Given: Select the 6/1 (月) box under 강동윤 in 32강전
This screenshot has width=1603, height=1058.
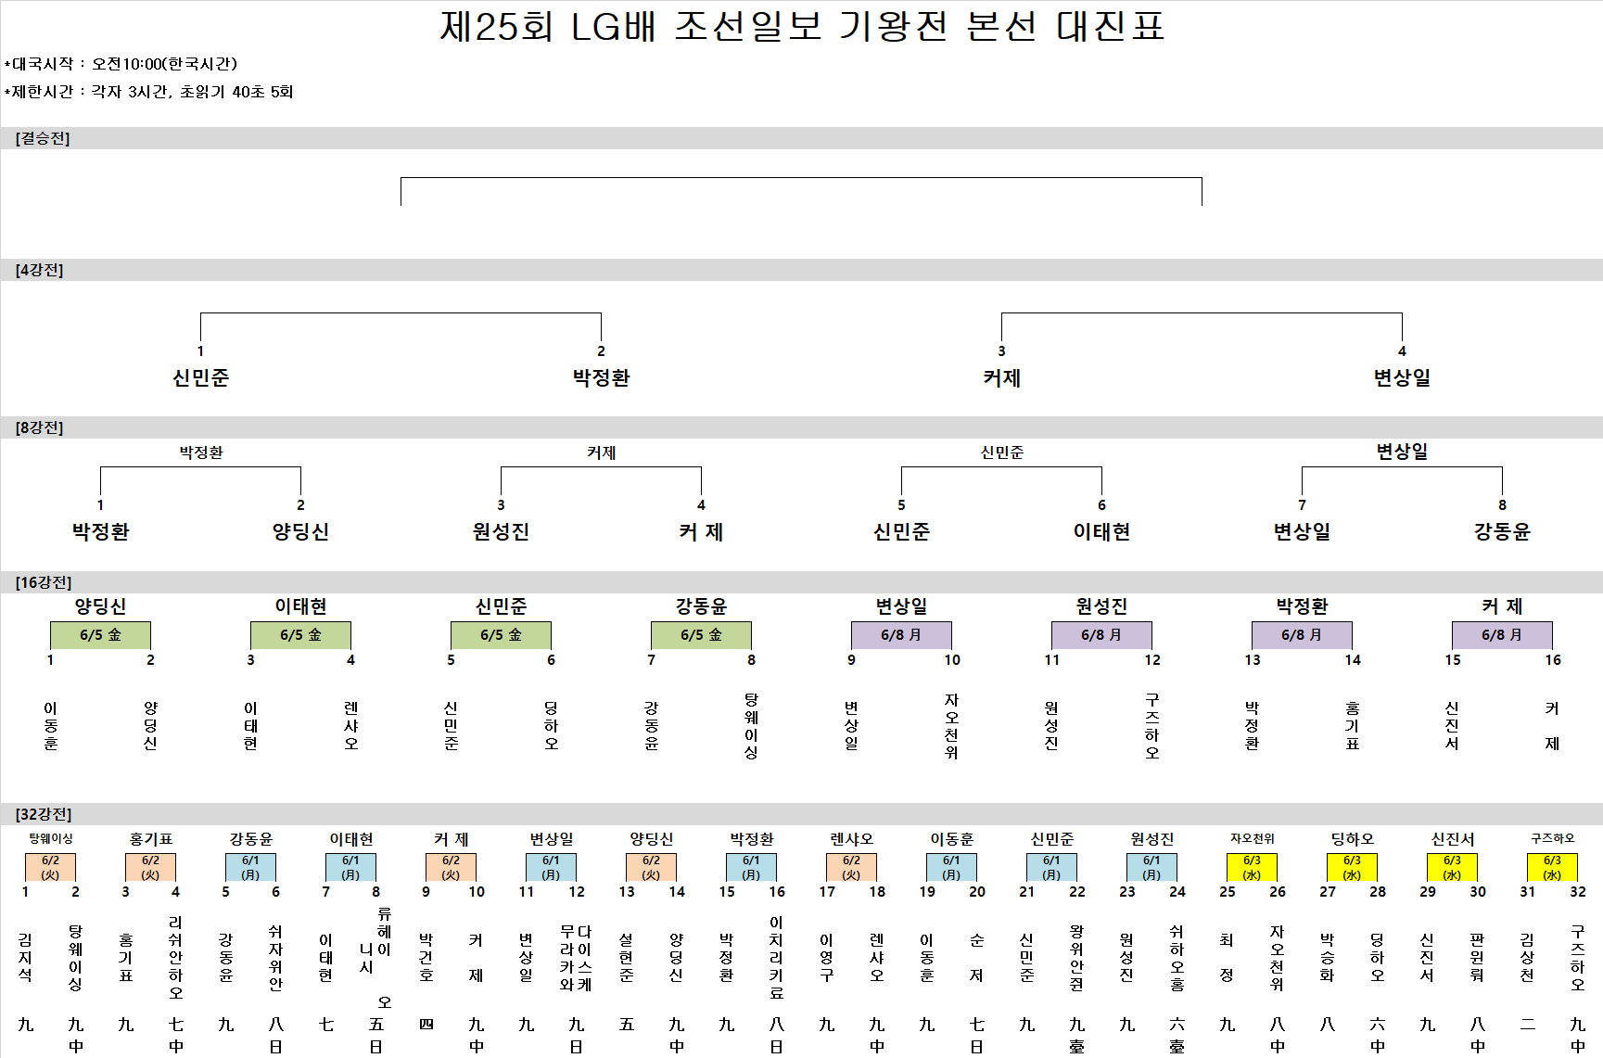Looking at the screenshot, I should coord(250,868).
